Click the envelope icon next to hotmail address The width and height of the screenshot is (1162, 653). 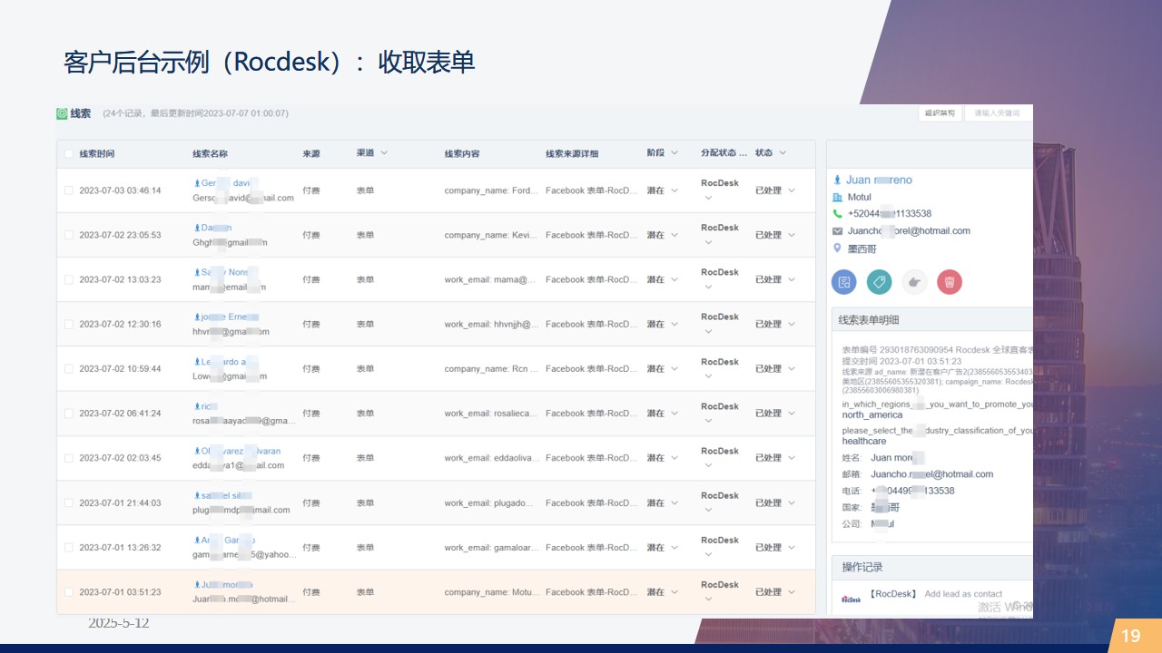tap(837, 231)
